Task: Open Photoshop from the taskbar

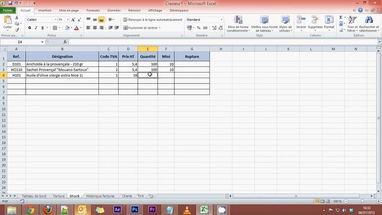Action: pyautogui.click(x=134, y=210)
